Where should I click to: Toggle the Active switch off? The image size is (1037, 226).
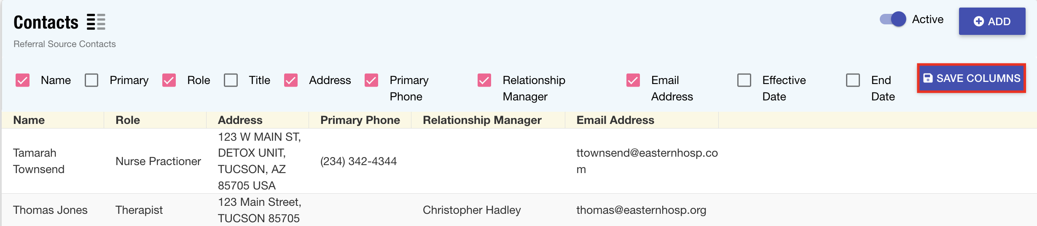893,19
